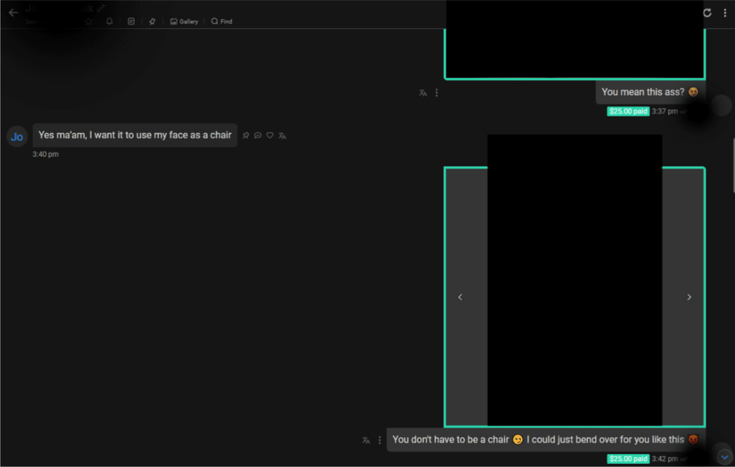
Task: Open options for the "You mean this ass?" message
Action: (x=436, y=92)
